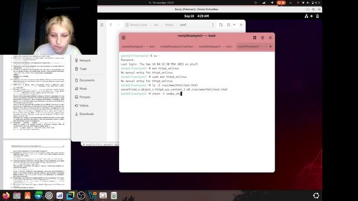Open Files path options kebab menu

pyautogui.click(x=213, y=25)
